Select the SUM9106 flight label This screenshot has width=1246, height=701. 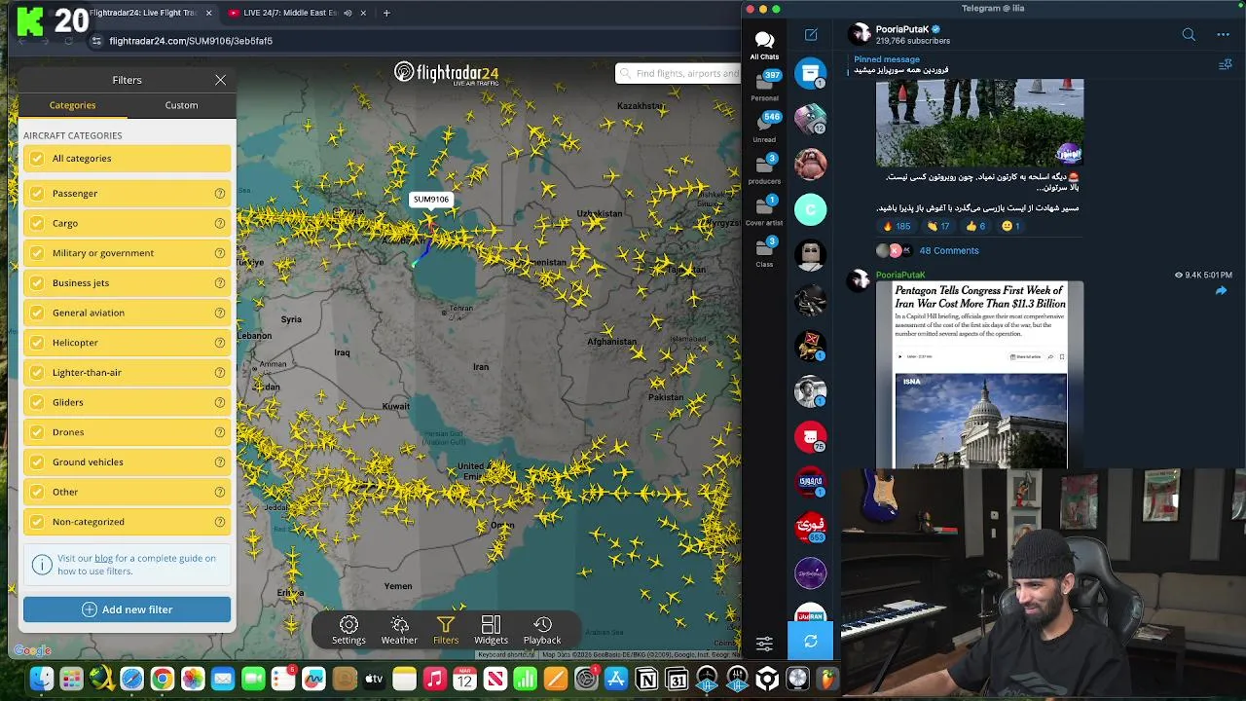point(430,200)
